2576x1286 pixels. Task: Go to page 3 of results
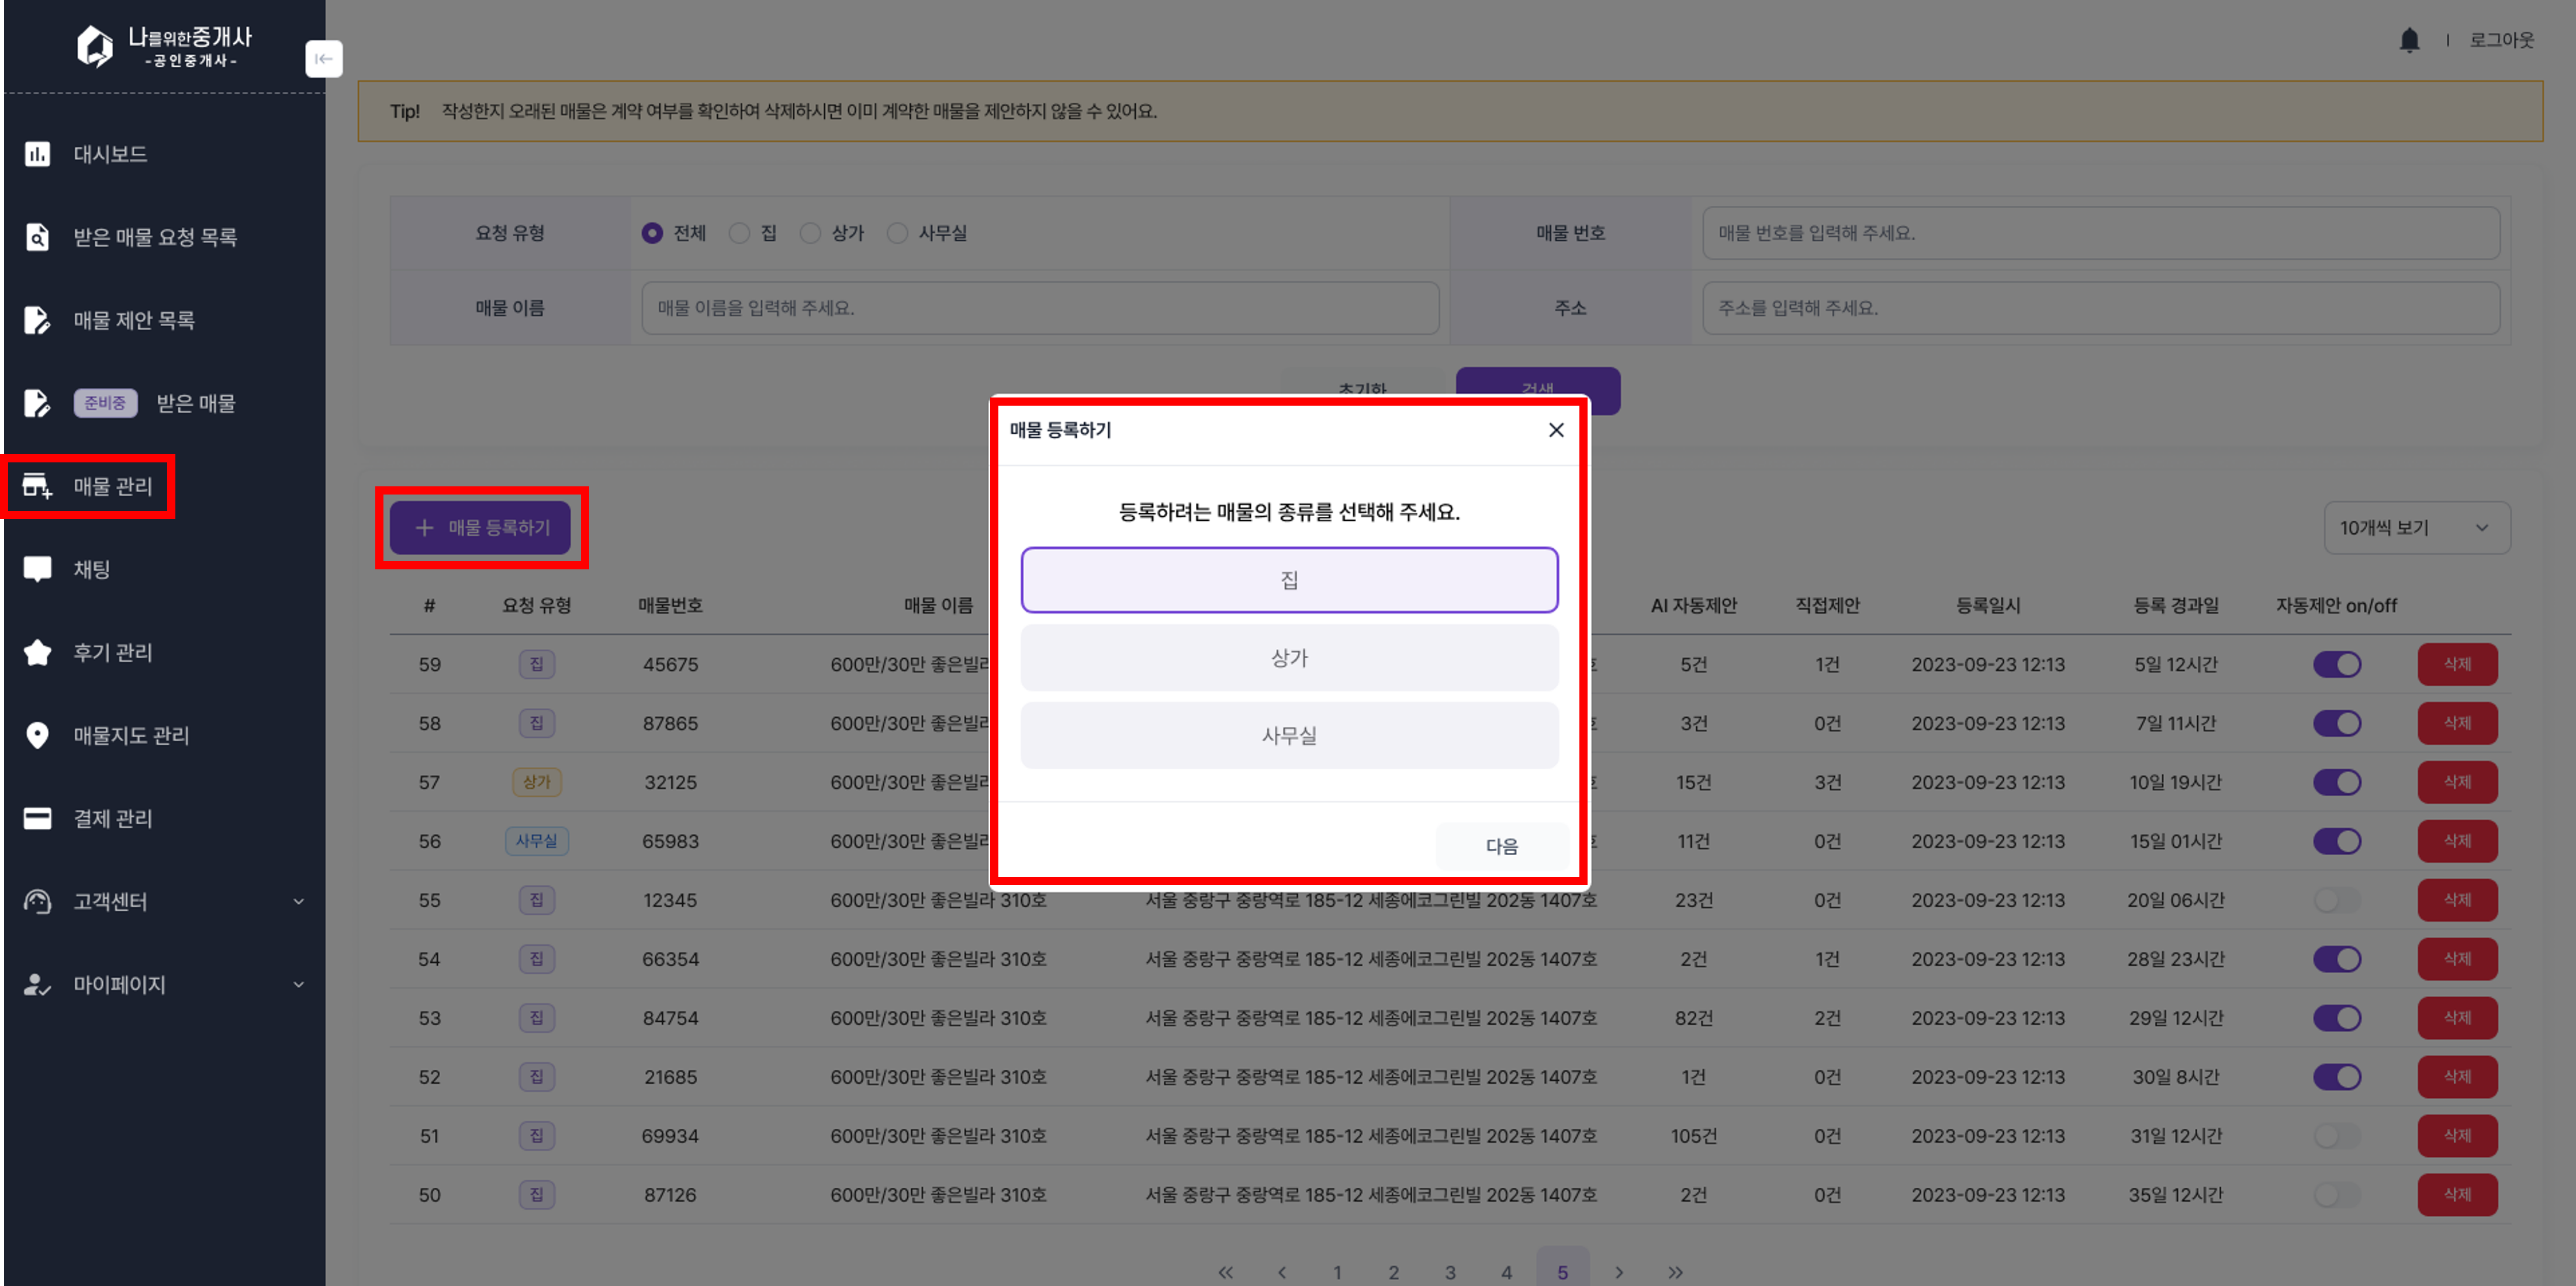[1449, 1272]
